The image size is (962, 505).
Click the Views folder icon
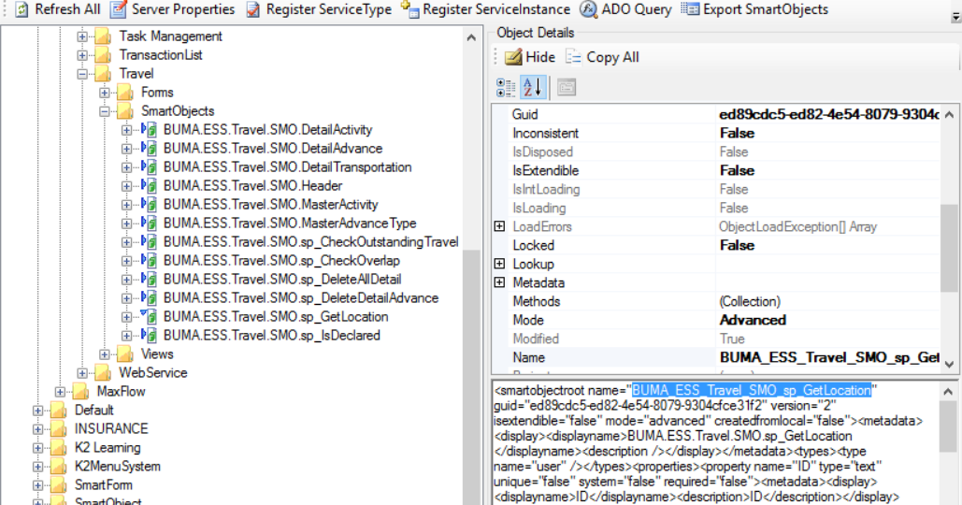point(125,354)
